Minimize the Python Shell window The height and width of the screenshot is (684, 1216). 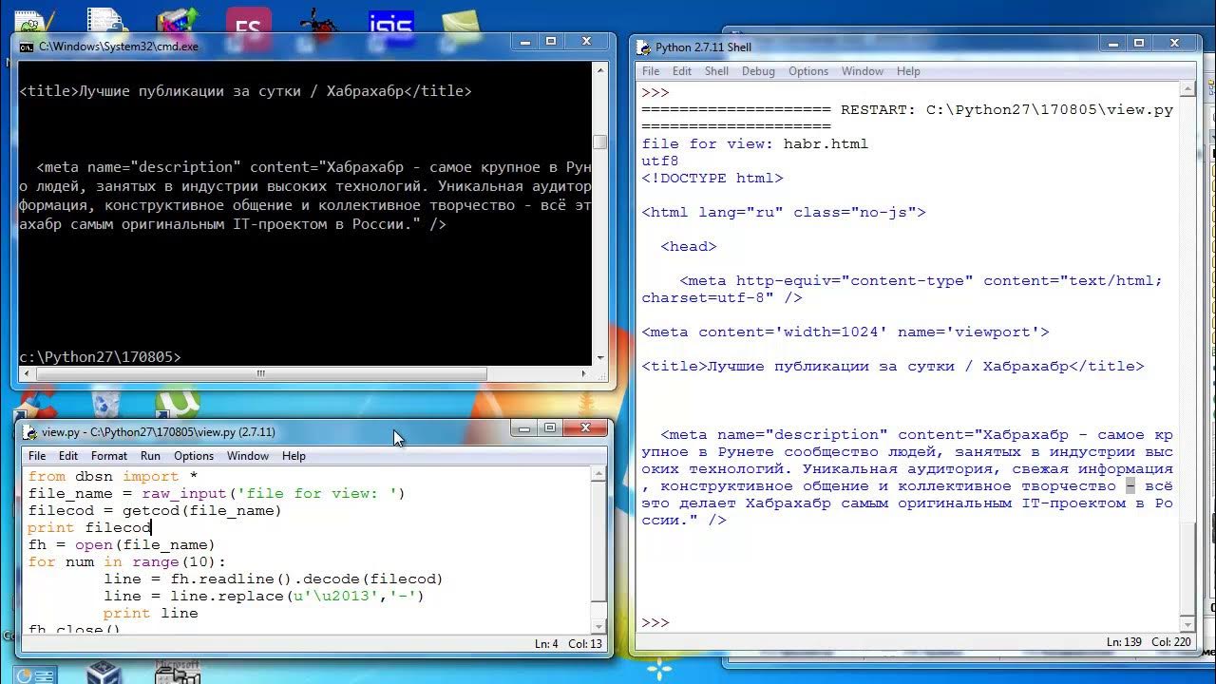[x=1112, y=43]
